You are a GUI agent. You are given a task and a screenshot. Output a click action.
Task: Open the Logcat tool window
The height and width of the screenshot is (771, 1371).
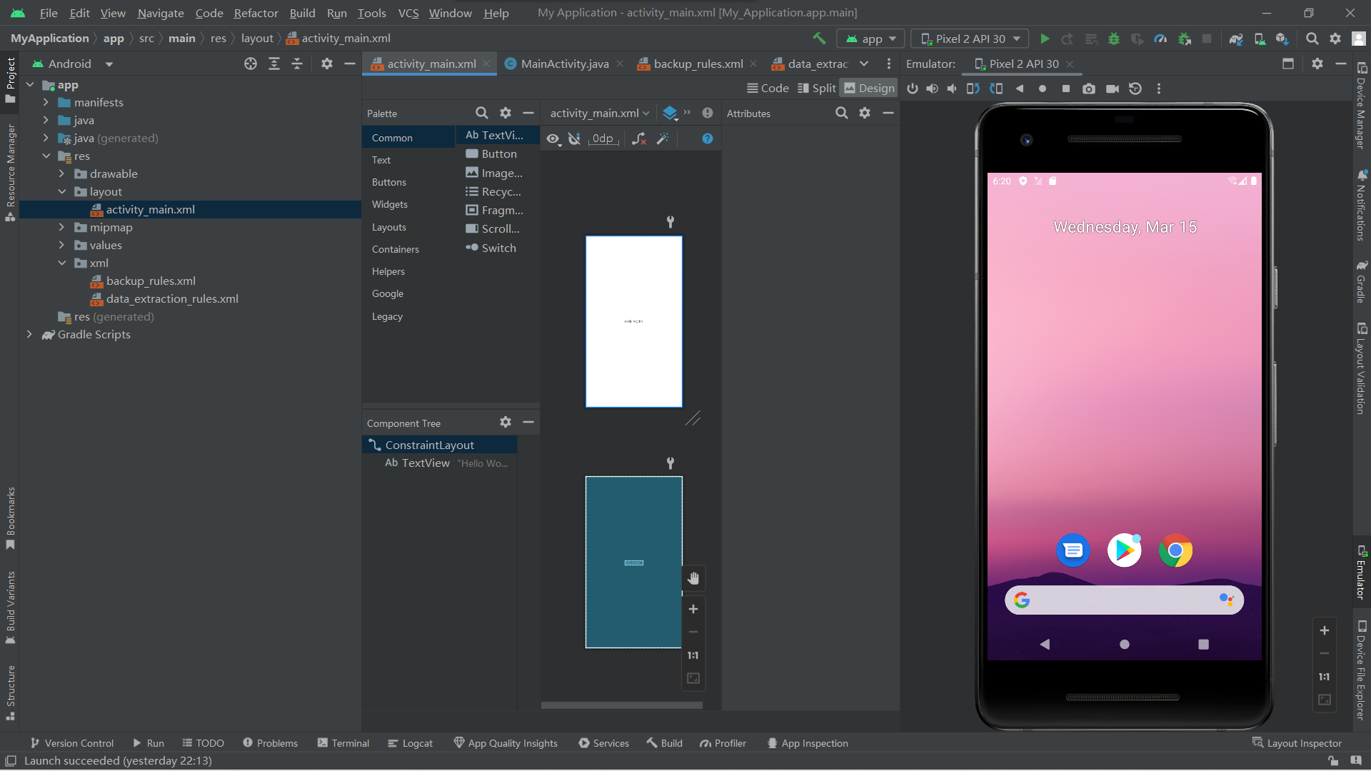pos(410,743)
